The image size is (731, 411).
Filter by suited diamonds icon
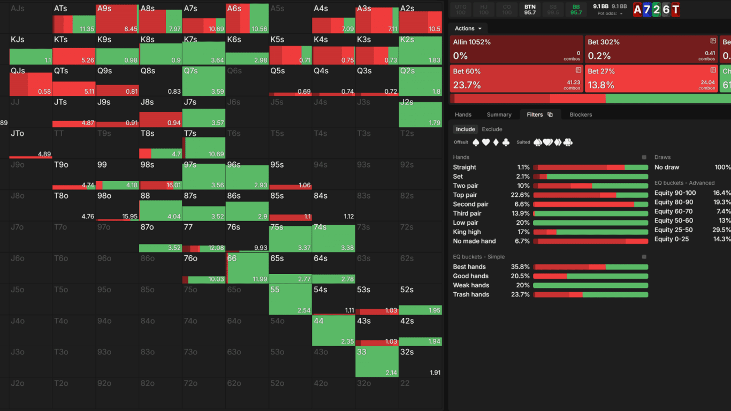tap(558, 142)
